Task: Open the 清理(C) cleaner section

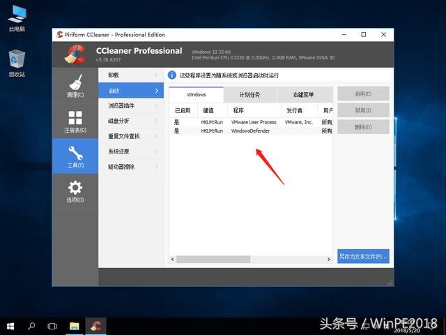Action: (75, 85)
